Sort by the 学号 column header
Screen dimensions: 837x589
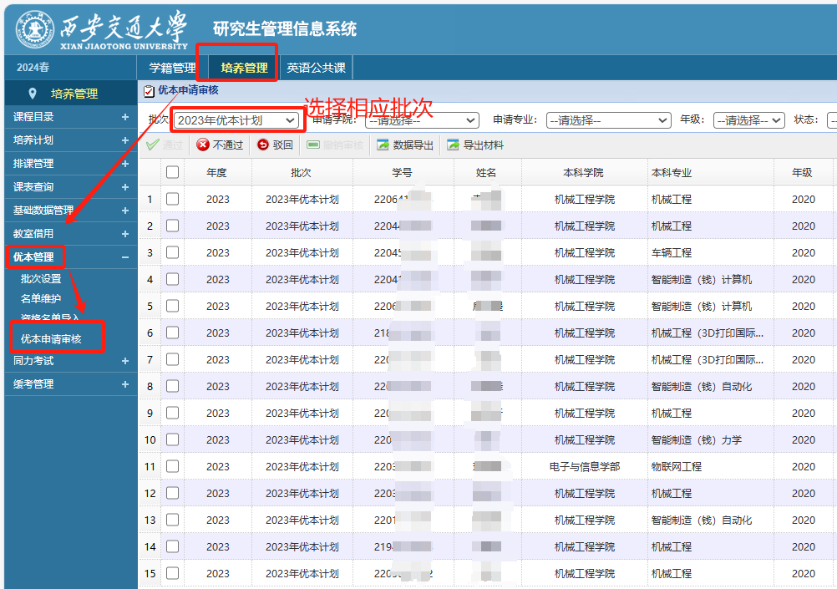coord(402,172)
